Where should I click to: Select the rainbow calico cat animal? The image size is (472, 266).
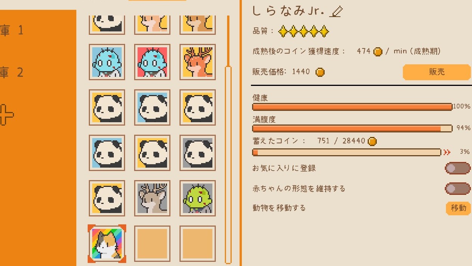coord(107,244)
